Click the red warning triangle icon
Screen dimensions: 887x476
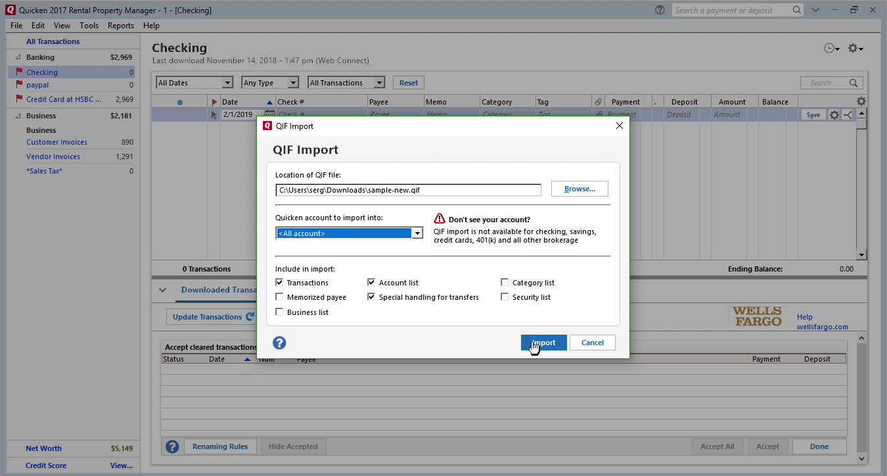[440, 219]
